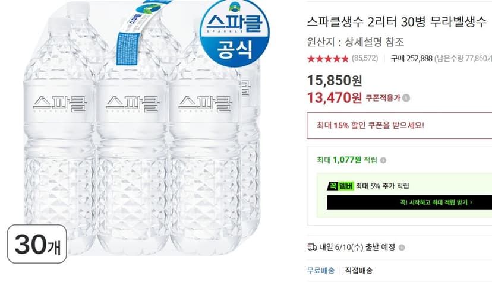Click the 30개 quantity badge on the image
This screenshot has height=282, width=492.
[37, 244]
